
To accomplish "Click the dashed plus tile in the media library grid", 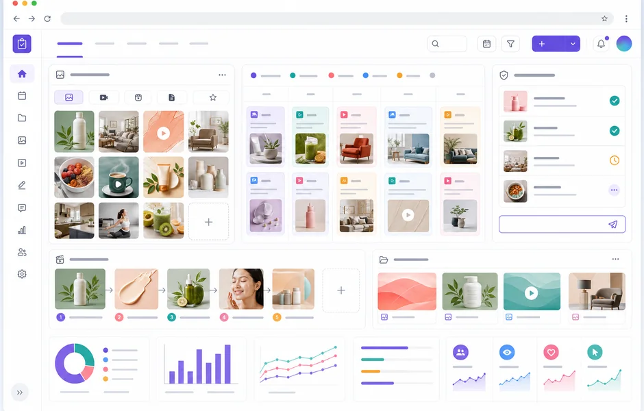I will [209, 222].
